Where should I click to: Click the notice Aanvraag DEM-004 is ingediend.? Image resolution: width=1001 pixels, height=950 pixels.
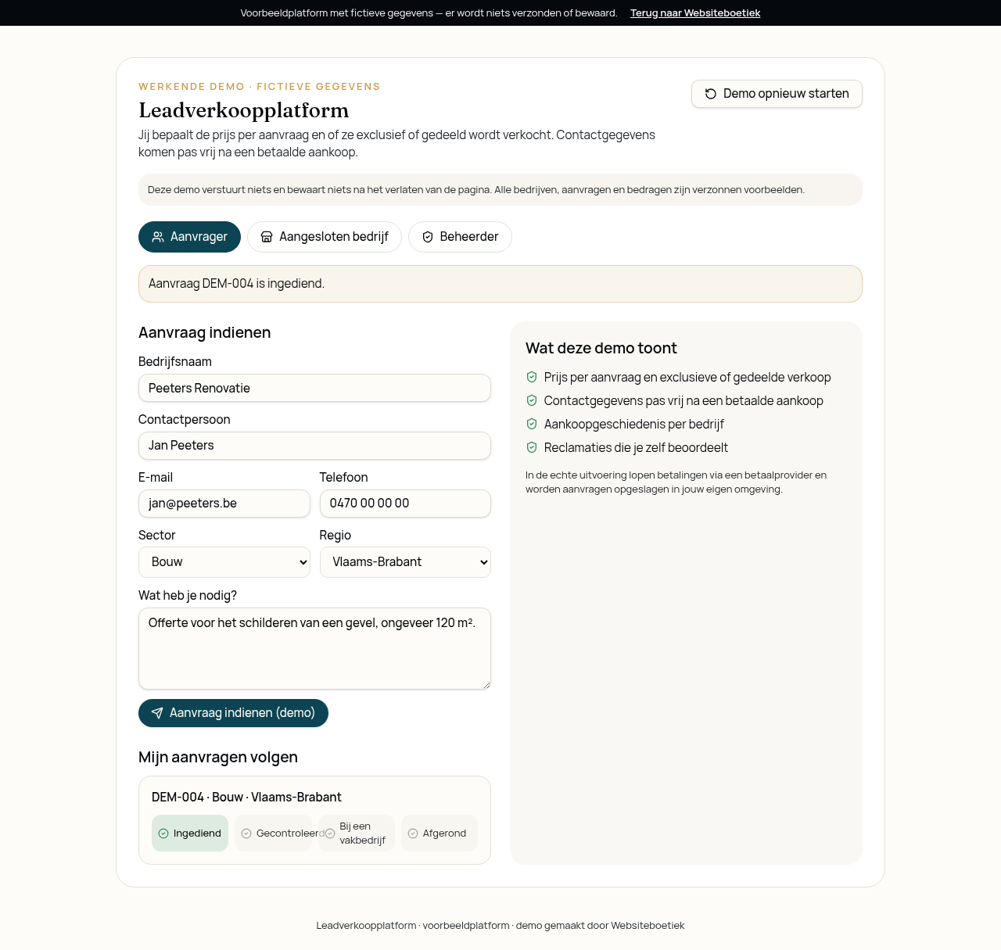(500, 284)
